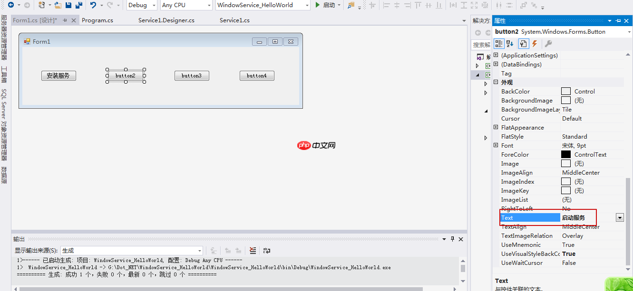
Task: Click the black ForeColor swatch
Action: coord(566,155)
